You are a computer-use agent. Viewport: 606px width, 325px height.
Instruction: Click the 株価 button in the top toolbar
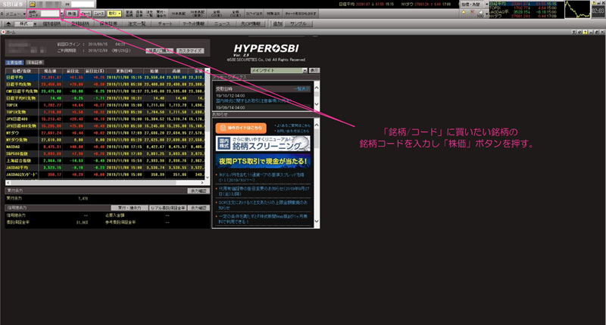(71, 14)
